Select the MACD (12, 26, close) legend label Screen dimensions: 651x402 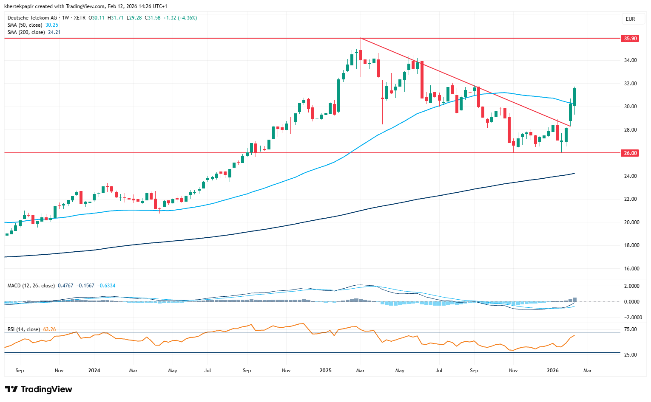(x=31, y=286)
